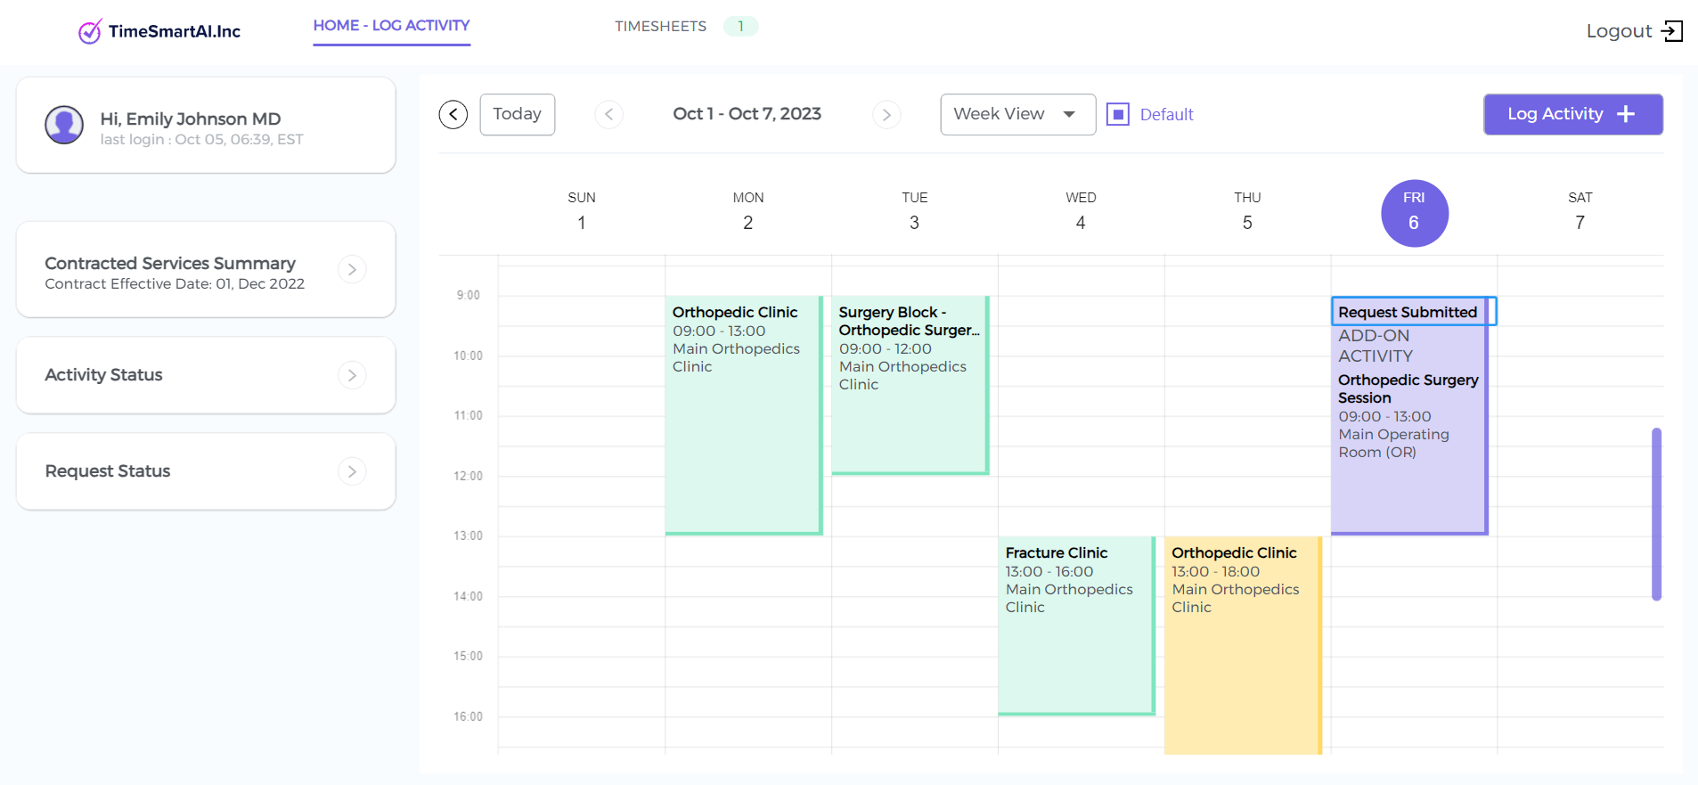Select Friday 6 highlighted day circle
Screen dimensions: 1698x785
(1414, 214)
